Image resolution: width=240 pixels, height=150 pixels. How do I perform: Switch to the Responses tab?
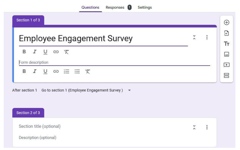pyautogui.click(x=115, y=7)
